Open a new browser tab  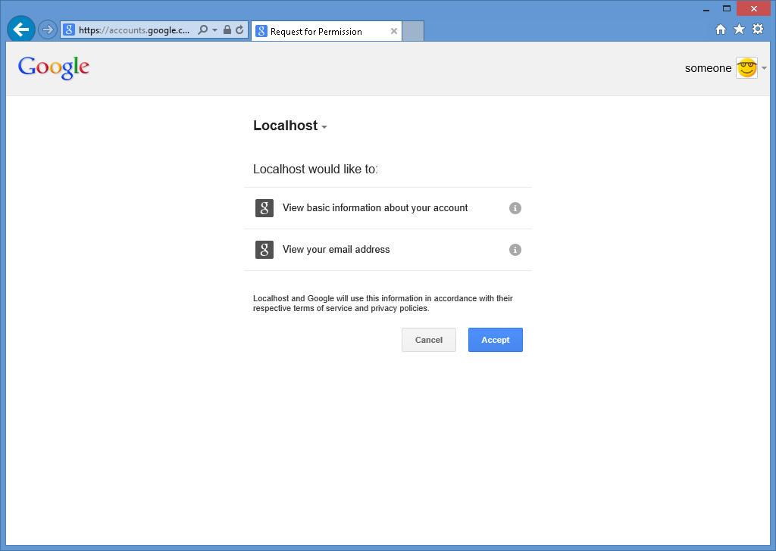pos(413,31)
